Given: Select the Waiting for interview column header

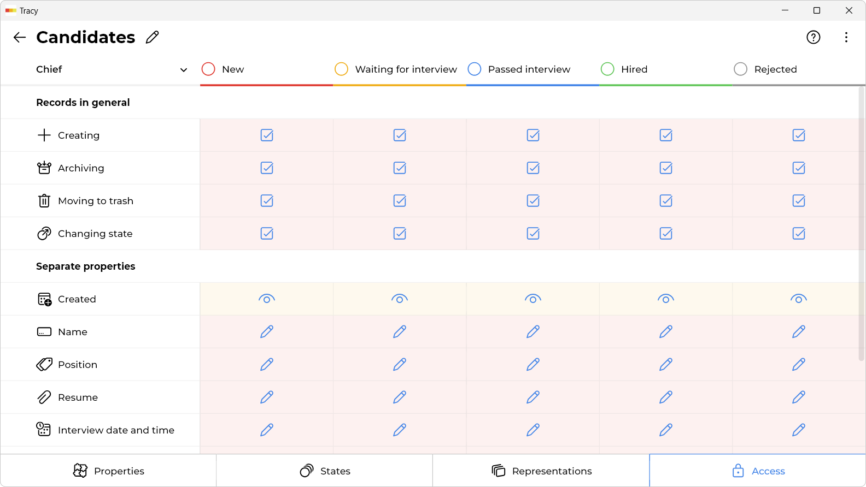Looking at the screenshot, I should click(x=400, y=69).
